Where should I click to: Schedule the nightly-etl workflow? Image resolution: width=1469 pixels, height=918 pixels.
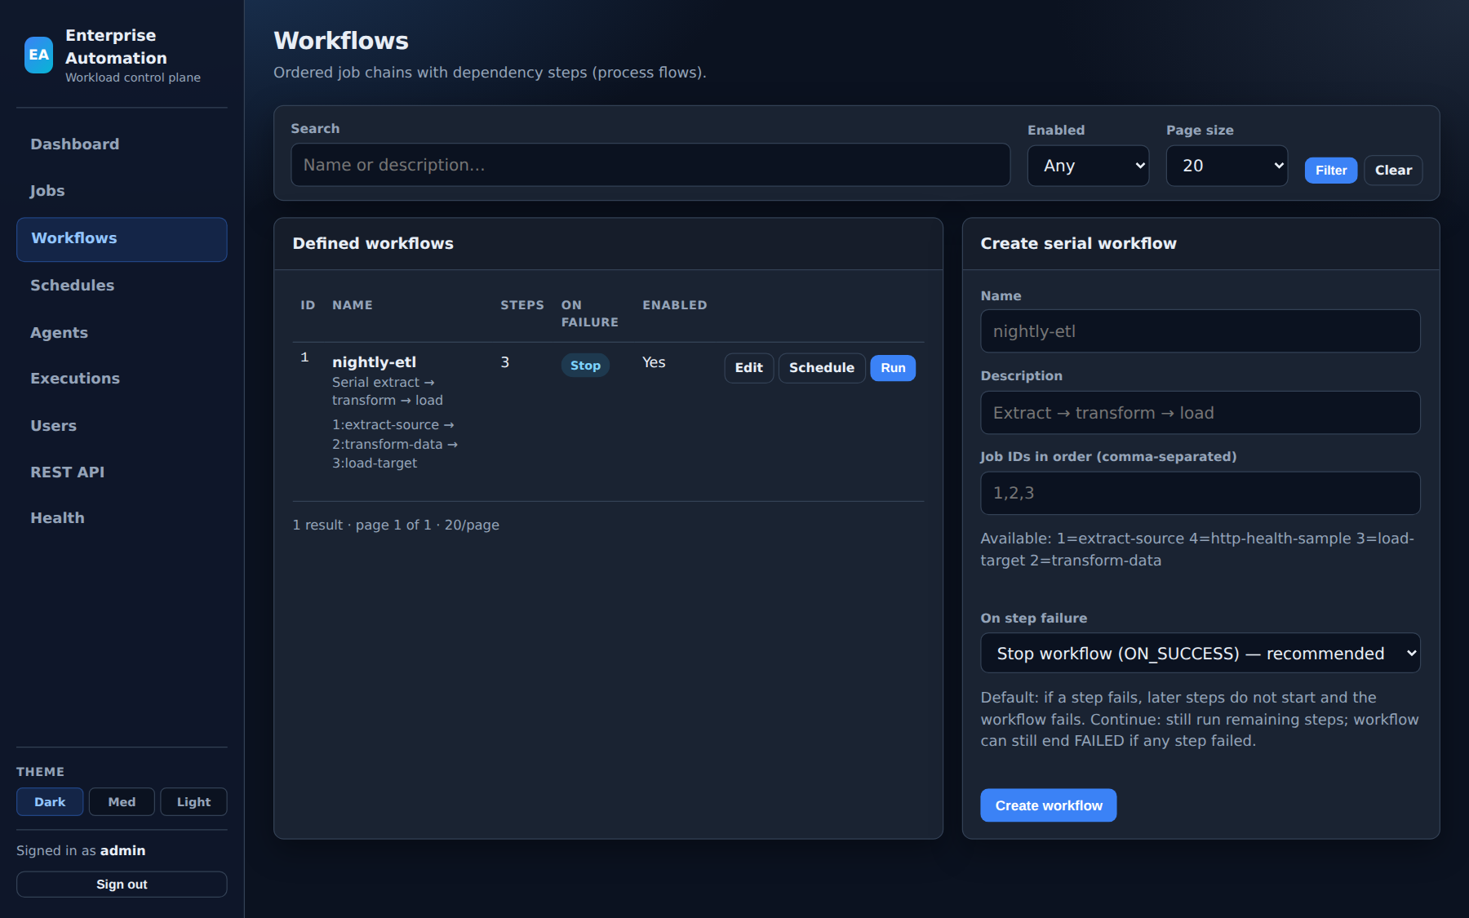click(x=822, y=368)
